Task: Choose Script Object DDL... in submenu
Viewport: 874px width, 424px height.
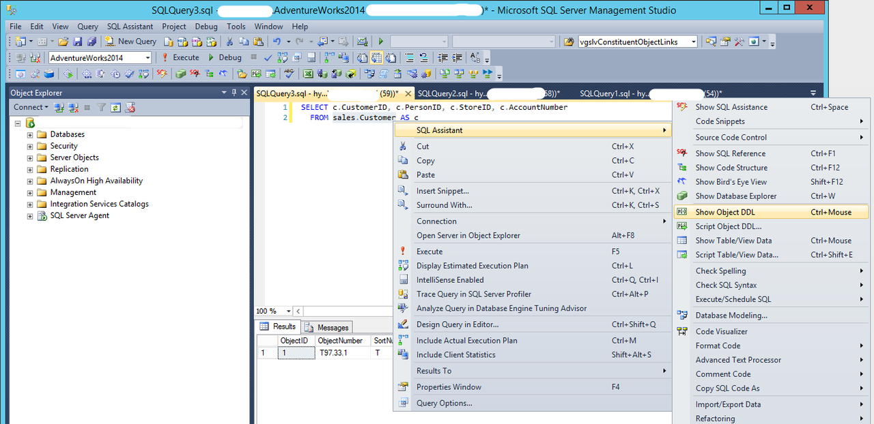Action: [x=772, y=226]
